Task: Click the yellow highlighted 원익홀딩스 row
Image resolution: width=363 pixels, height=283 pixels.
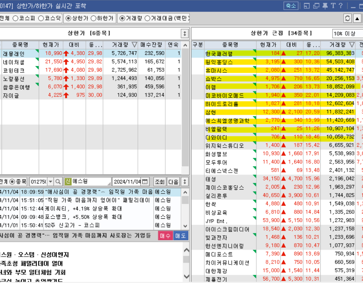Action: click(x=277, y=62)
